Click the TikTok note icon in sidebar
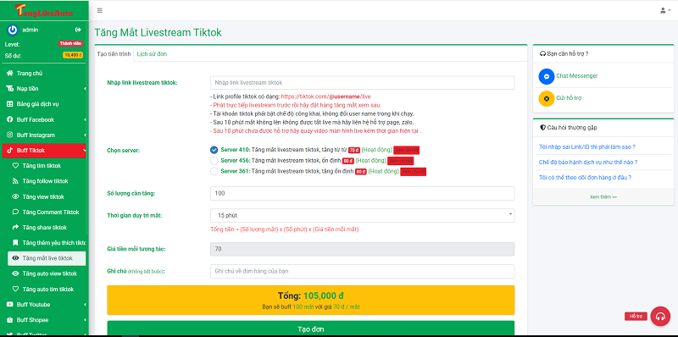This screenshot has height=337, width=678. coord(9,151)
